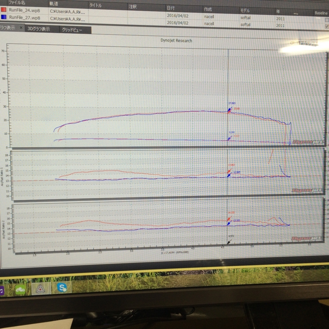Click the upper nacell author cell

click(209, 16)
